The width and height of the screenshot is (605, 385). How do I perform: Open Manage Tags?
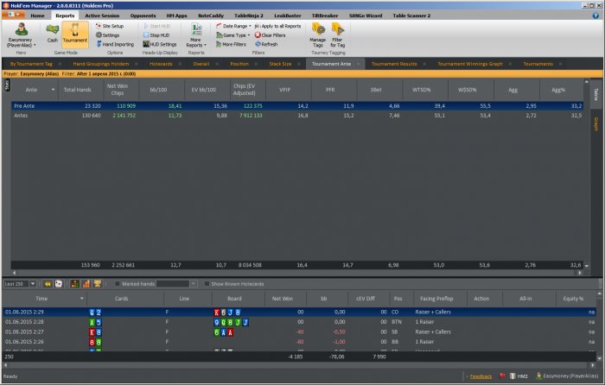318,35
